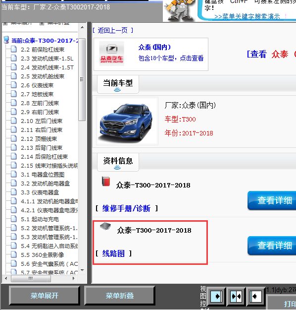Screen dimensions: 296x310
Task: Click document icon beside 5.4 无钥匙进入启动系统
Action: coord(14,246)
